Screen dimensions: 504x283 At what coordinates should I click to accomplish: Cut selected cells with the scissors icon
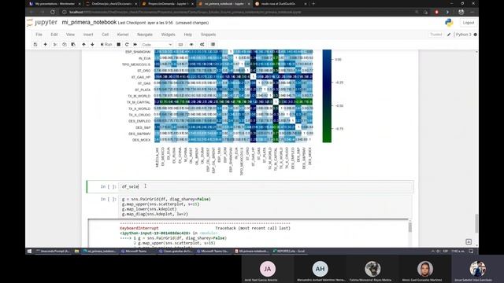coord(55,45)
